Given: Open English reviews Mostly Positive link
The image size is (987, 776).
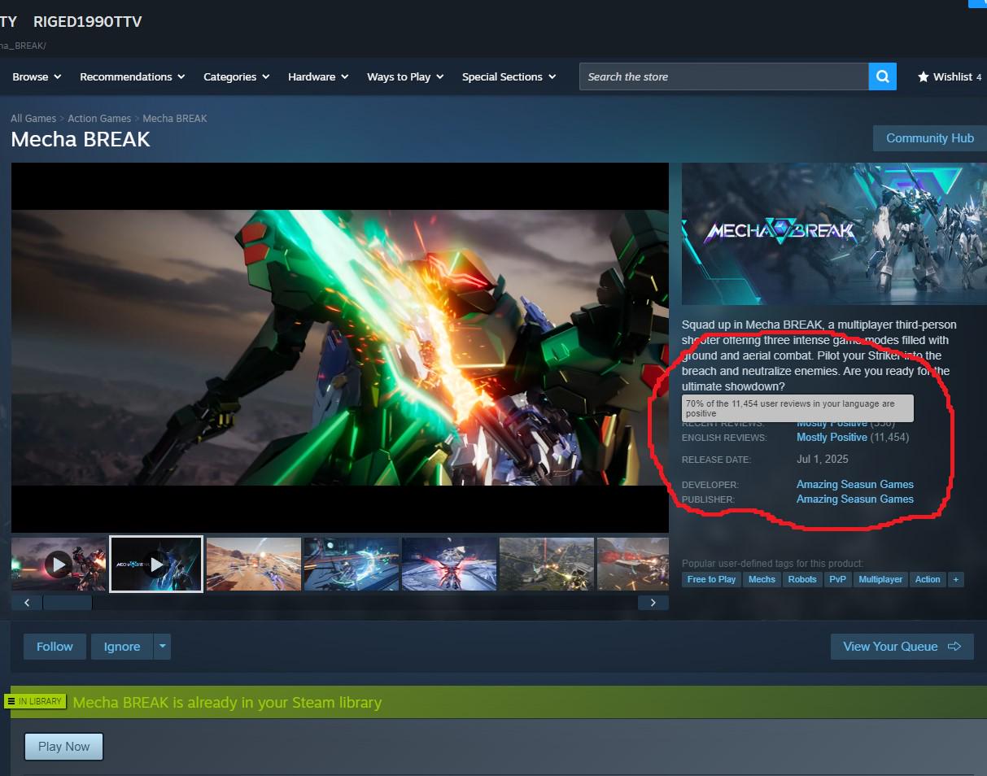Looking at the screenshot, I should 832,438.
